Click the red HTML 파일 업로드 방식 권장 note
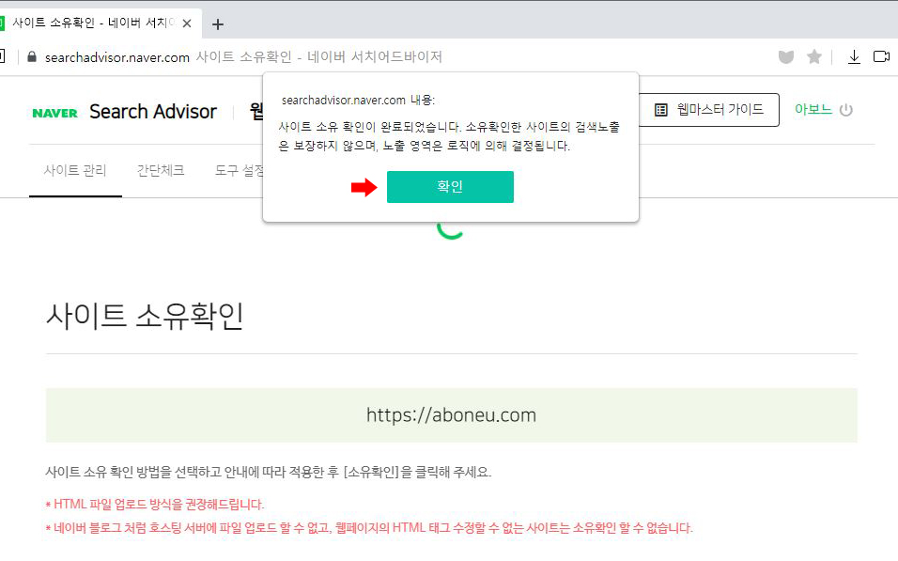898x561 pixels. (155, 505)
